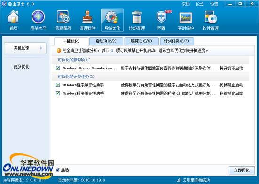The image size is (259, 184).
Task: Open the 求助 help menu
Action: (x=186, y=4)
